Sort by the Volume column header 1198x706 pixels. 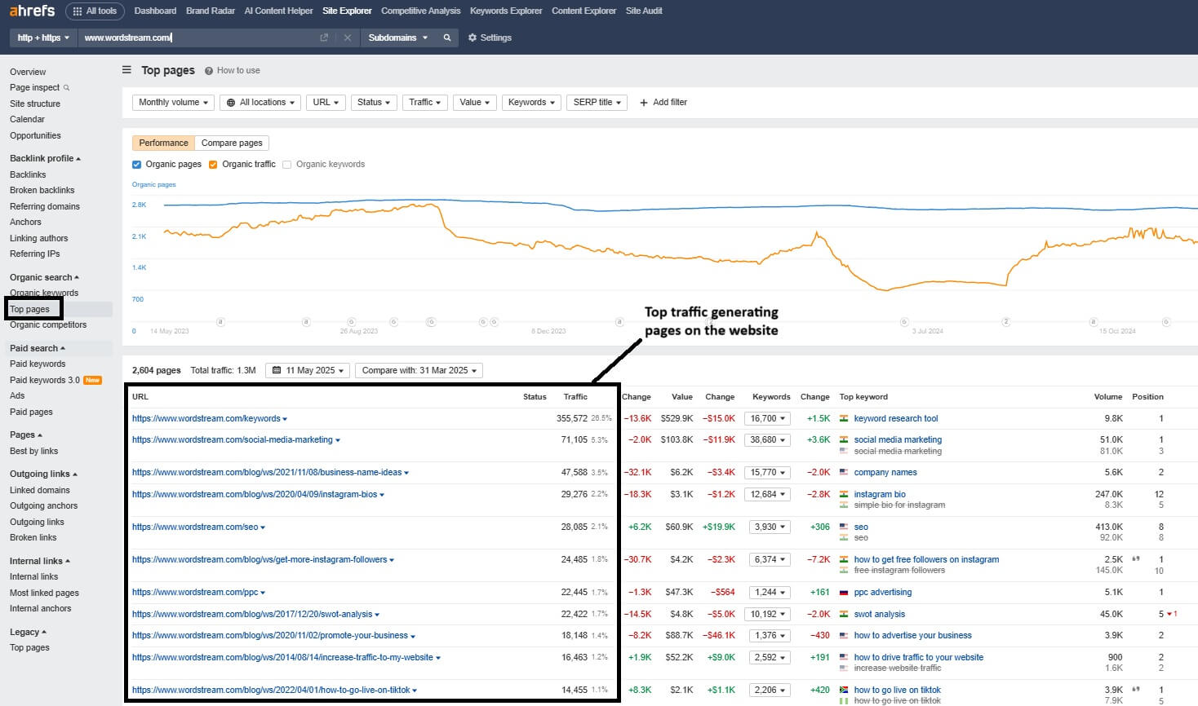(1108, 397)
